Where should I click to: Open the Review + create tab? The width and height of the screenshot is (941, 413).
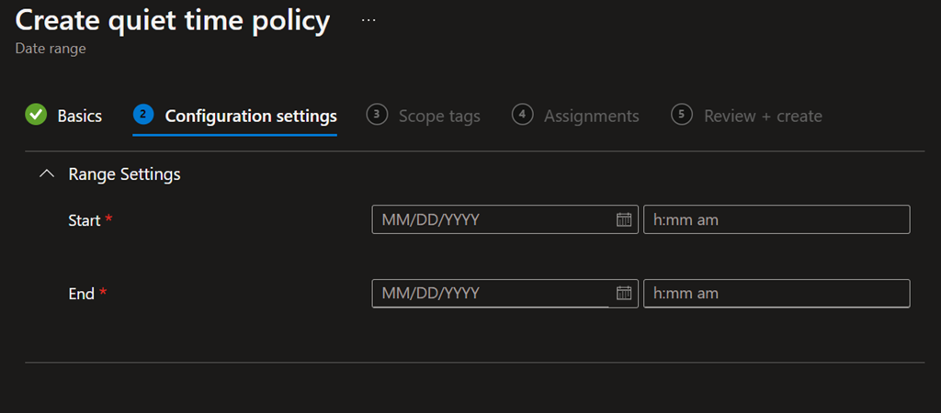(763, 116)
